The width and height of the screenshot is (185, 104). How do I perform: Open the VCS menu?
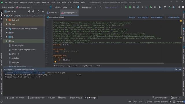pyautogui.click(x=69, y=2)
